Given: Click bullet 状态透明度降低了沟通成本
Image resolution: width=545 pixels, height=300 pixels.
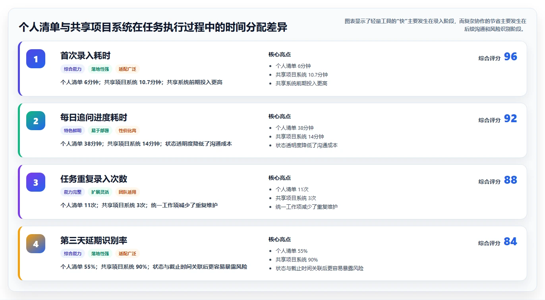Looking at the screenshot, I should click(x=307, y=146).
